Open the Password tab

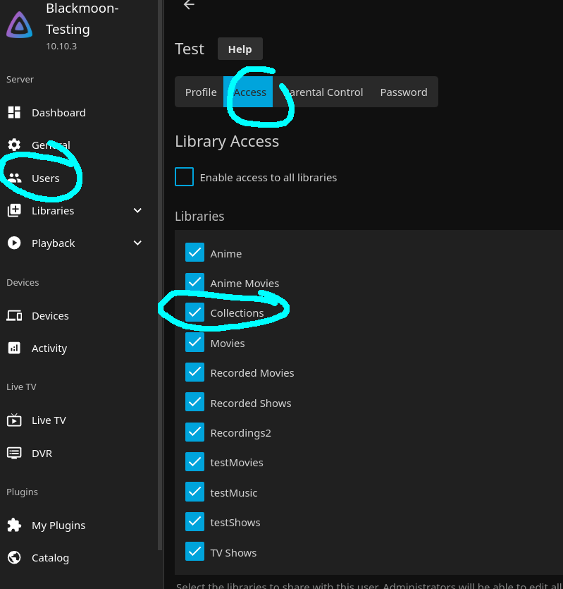click(x=404, y=92)
